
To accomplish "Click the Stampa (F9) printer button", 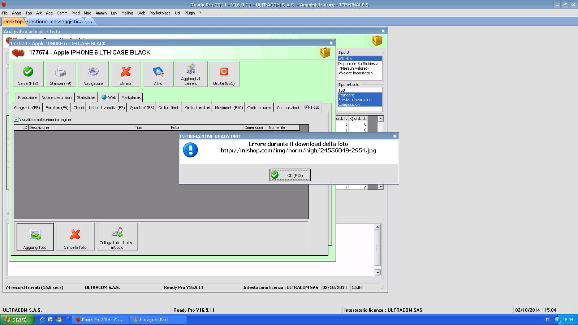I will pyautogui.click(x=61, y=74).
